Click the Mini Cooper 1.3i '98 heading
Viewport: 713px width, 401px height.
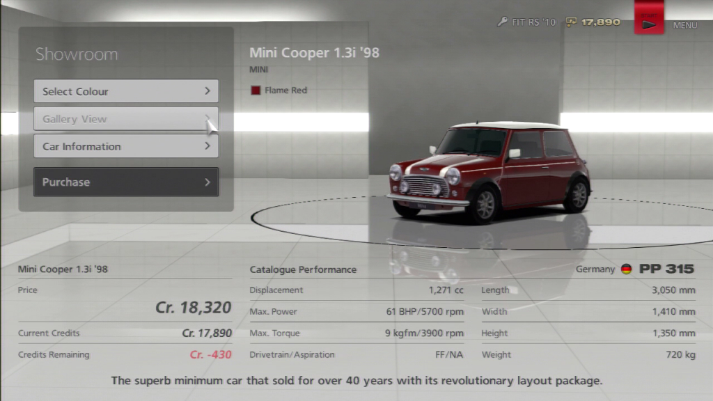(x=314, y=53)
